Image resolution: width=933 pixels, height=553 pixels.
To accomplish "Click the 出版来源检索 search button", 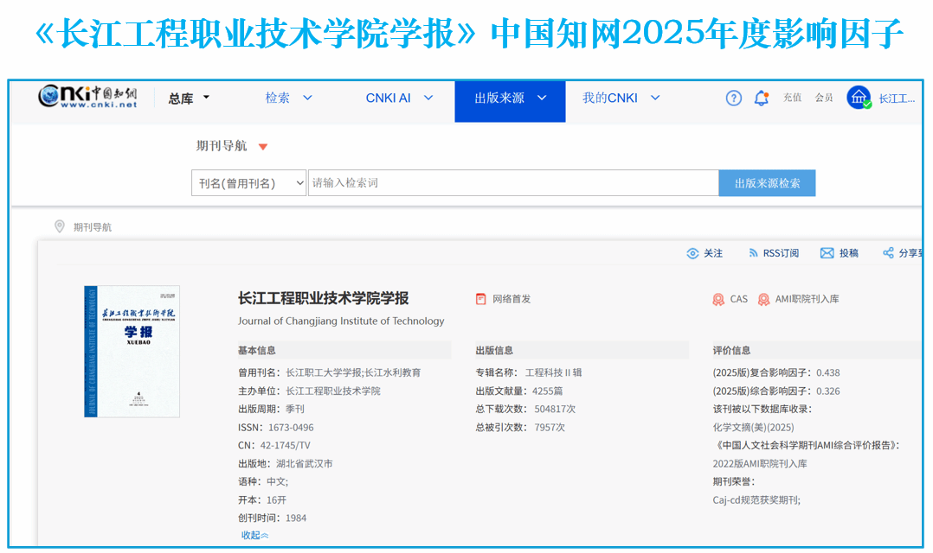I will (767, 183).
